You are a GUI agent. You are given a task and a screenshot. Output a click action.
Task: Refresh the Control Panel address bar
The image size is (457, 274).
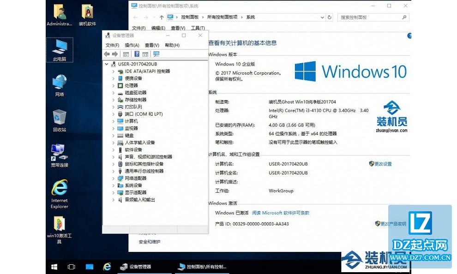point(330,18)
